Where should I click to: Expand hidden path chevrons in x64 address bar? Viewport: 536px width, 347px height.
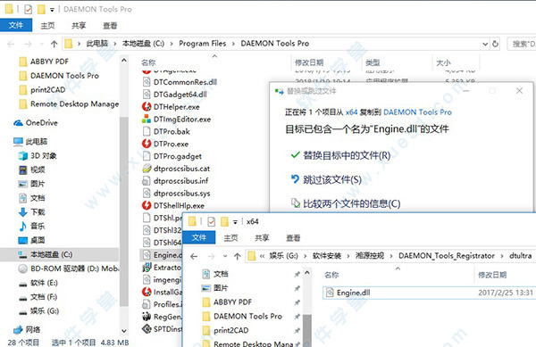262,256
